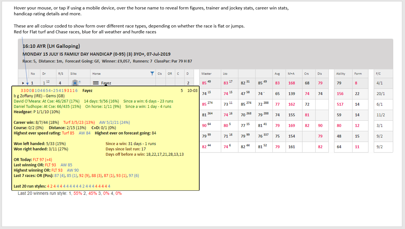Click the breeding line b g Zoffany (IRE)
This screenshot has height=229, width=405.
coord(39,96)
